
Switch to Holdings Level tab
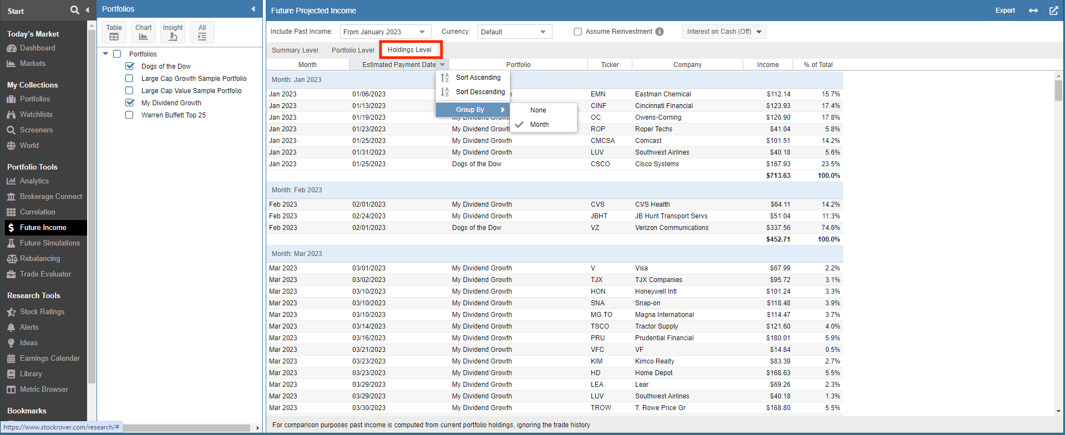tap(409, 50)
